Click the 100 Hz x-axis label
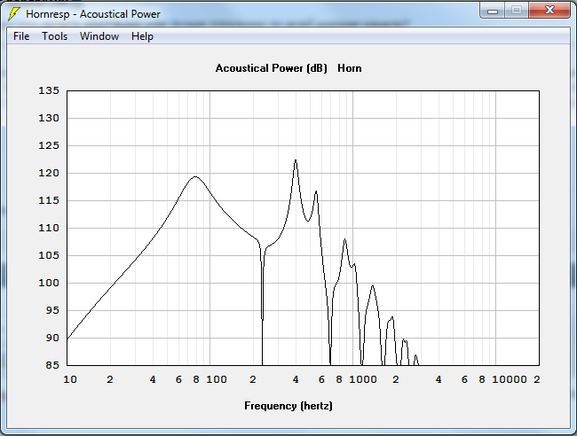Screen dimensions: 577x436 (x=217, y=379)
